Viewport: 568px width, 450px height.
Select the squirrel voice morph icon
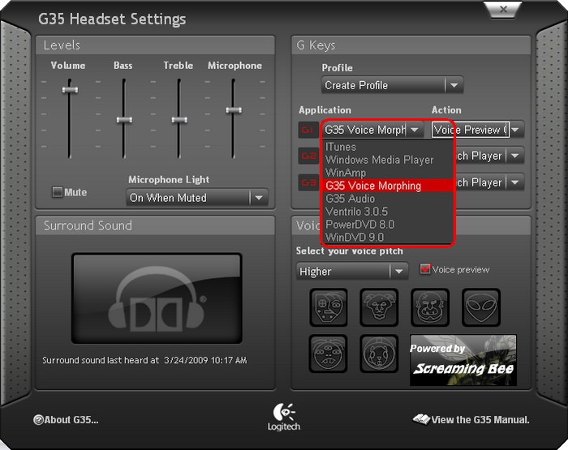(x=379, y=354)
